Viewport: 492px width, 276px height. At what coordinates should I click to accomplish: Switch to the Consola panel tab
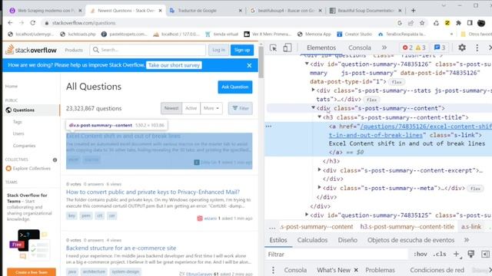click(360, 48)
